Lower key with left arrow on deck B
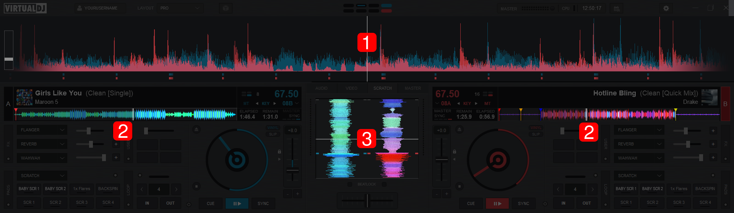 458,103
